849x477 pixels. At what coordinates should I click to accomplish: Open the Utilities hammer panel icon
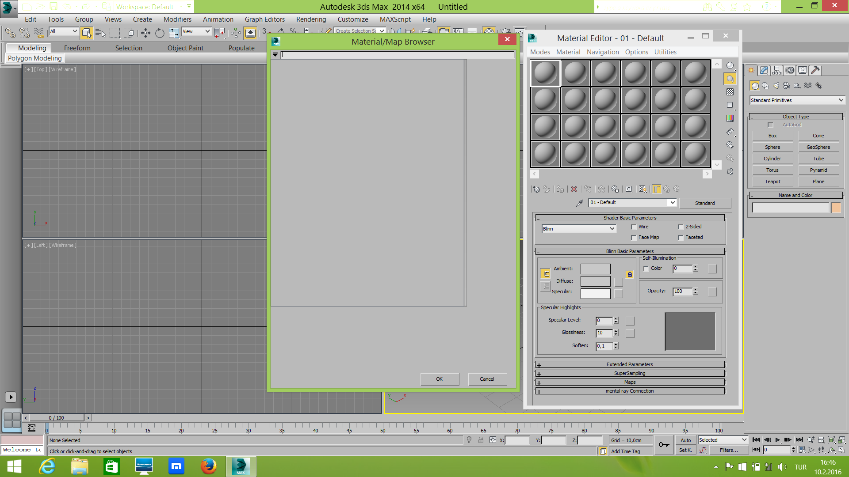815,70
